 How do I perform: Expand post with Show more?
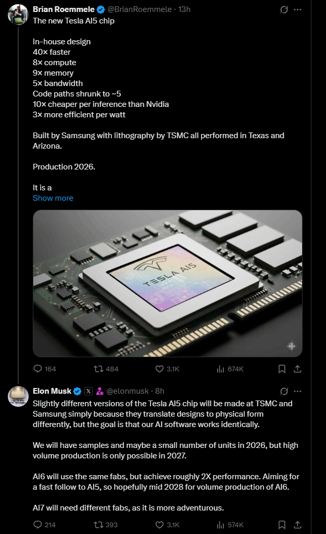point(53,198)
